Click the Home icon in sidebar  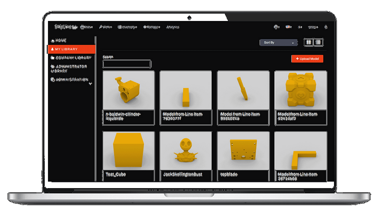click(53, 41)
